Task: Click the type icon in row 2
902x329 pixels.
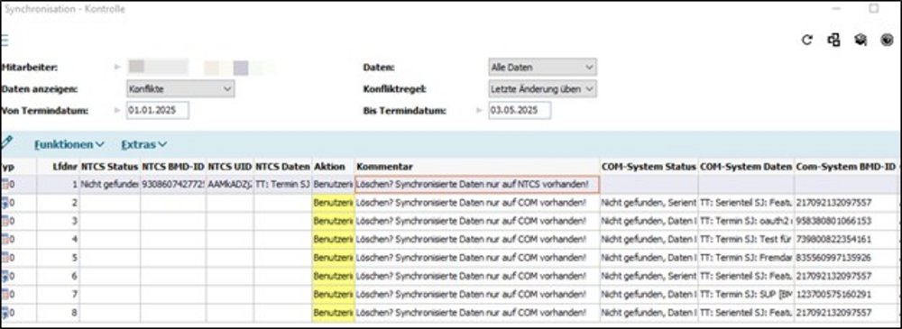Action: tap(5, 203)
